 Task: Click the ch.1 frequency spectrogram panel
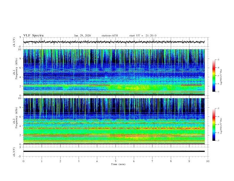coord(114,72)
